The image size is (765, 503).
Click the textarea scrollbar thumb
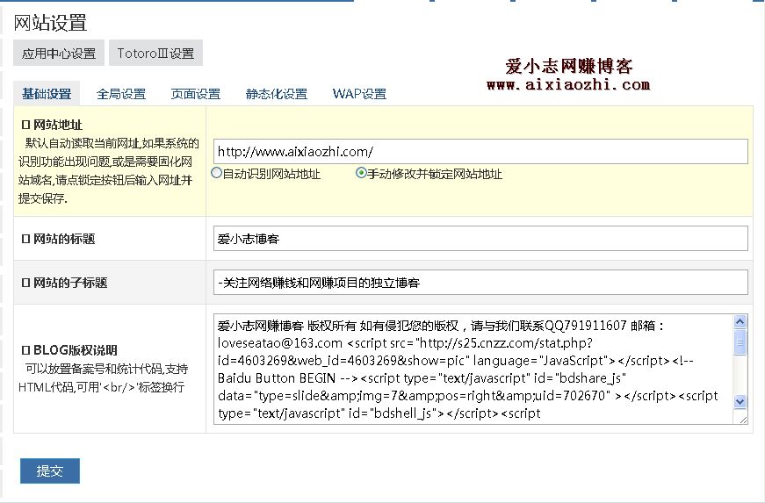click(740, 342)
